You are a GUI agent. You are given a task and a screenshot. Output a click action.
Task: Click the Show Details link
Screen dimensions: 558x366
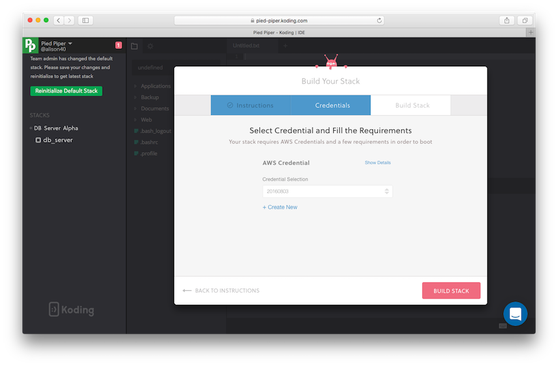[378, 162]
